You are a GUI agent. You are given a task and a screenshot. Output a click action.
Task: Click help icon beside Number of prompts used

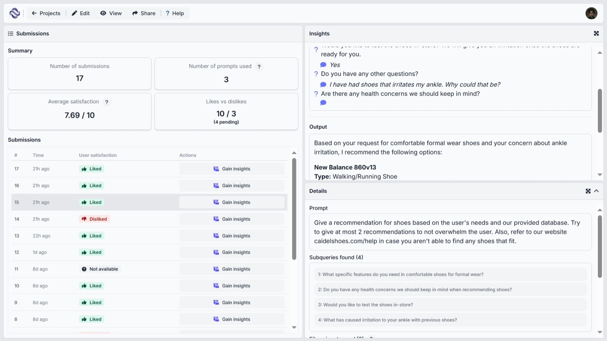pyautogui.click(x=259, y=67)
